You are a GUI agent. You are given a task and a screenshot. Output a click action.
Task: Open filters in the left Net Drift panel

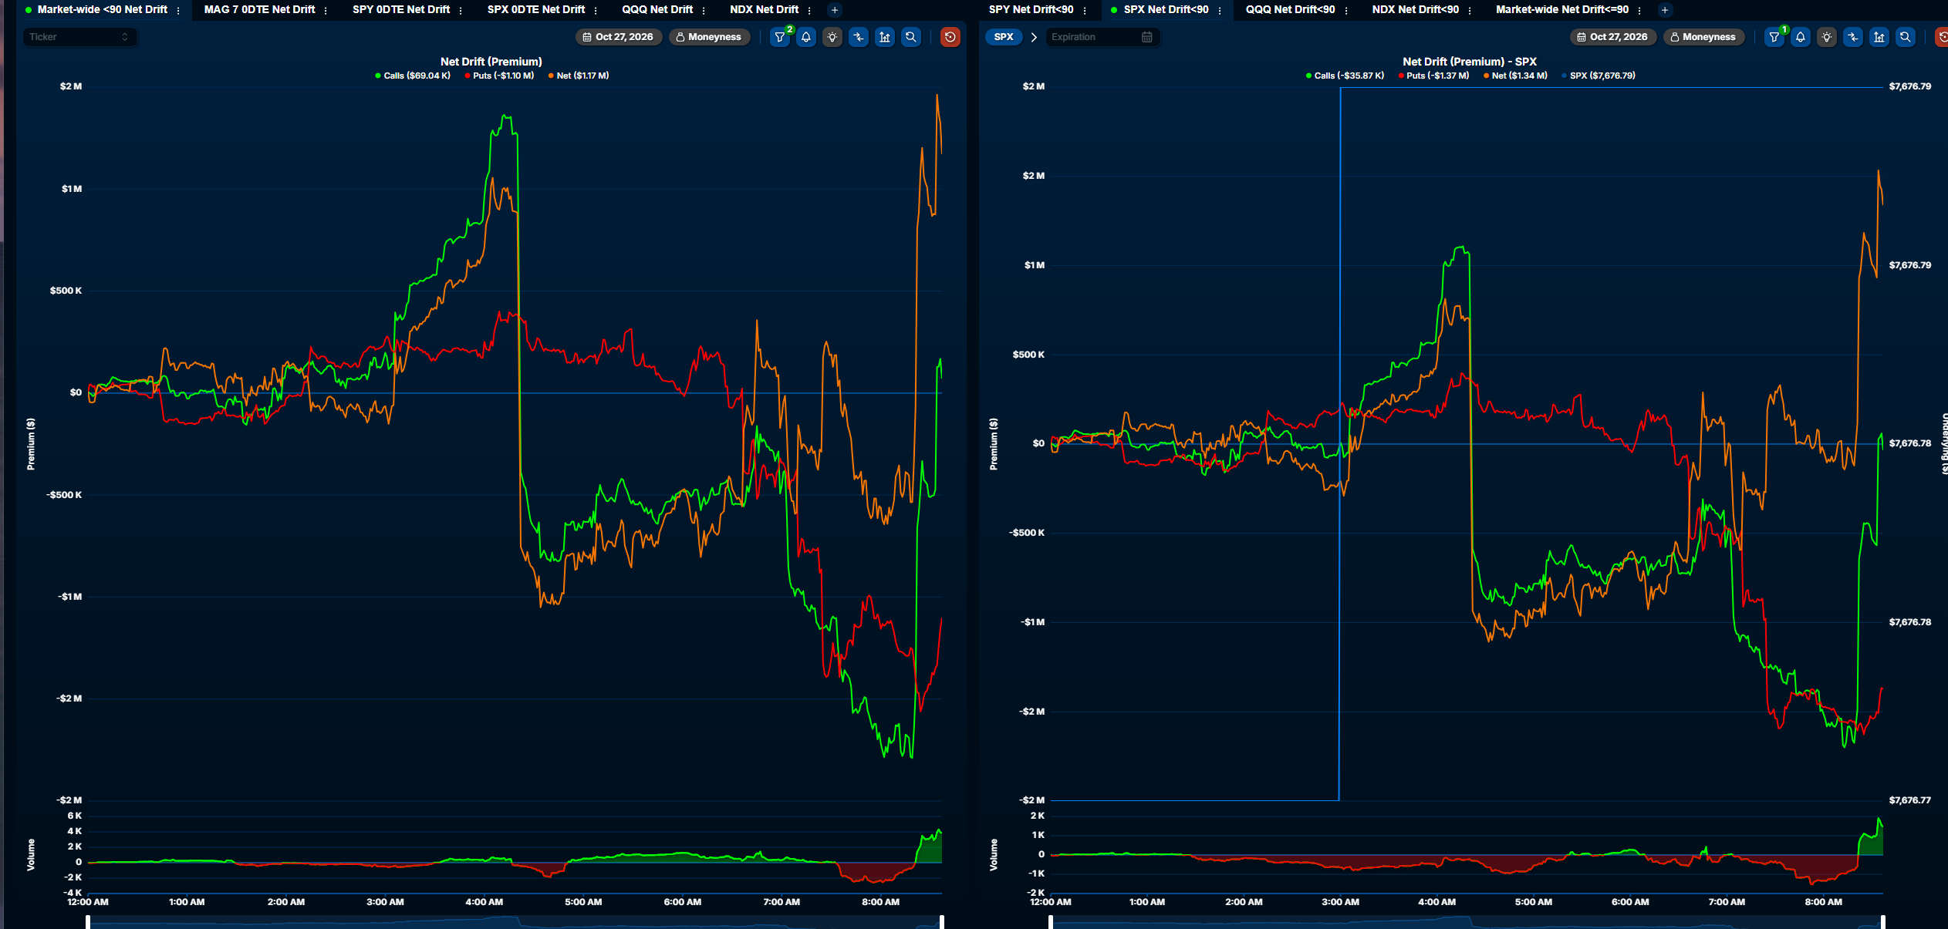(780, 37)
